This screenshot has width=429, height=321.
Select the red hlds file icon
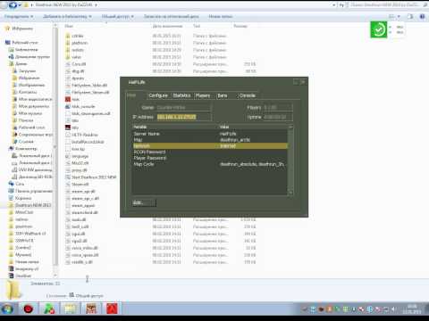tap(68, 99)
